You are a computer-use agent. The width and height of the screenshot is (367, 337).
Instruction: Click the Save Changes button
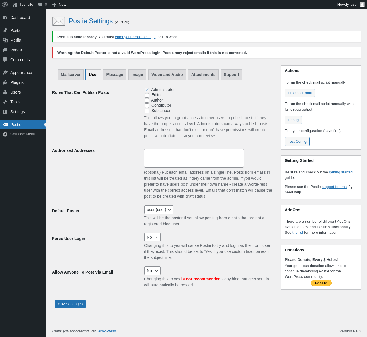(x=70, y=304)
